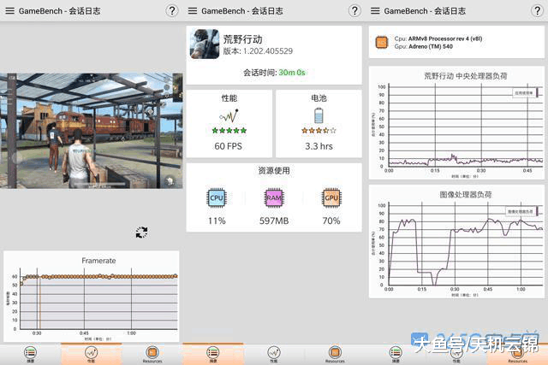The width and height of the screenshot is (548, 365).
Task: Tap the GPU usage icon
Action: 330,197
